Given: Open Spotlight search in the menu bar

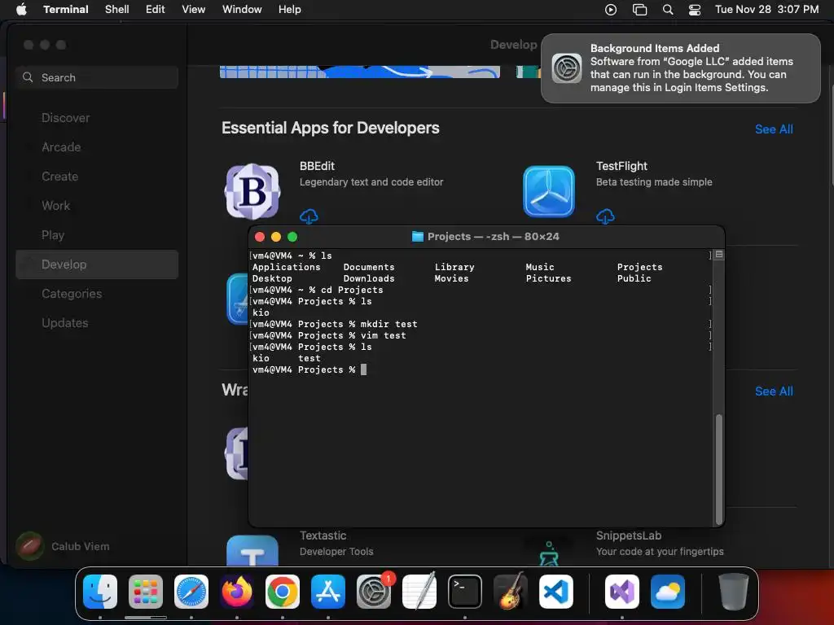Looking at the screenshot, I should (668, 9).
